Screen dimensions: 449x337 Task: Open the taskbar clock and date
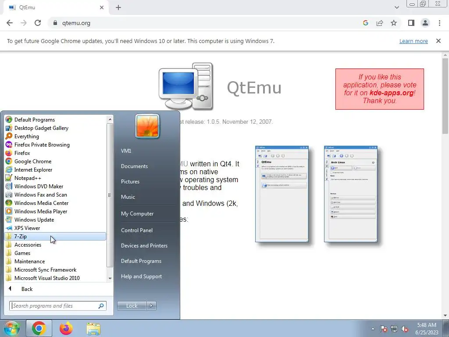coord(427,329)
